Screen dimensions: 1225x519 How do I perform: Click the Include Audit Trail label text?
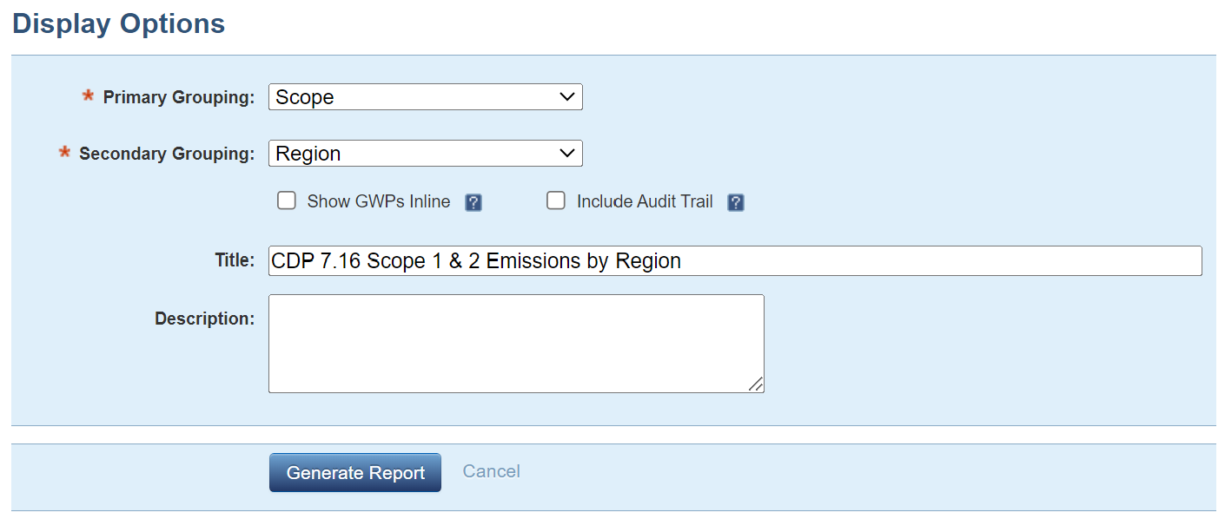[x=645, y=201]
